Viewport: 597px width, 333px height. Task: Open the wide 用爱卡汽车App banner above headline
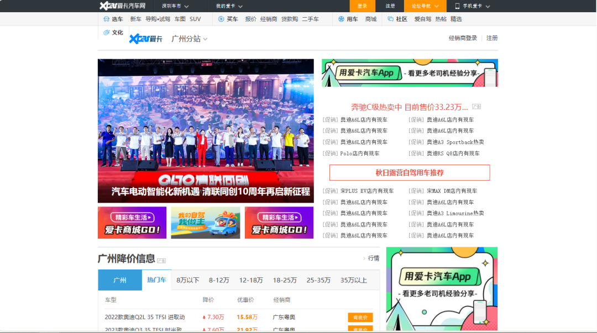410,73
